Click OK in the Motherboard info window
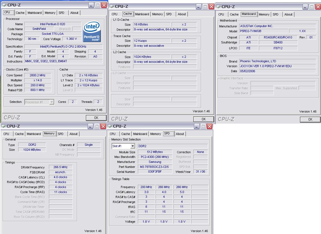This screenshot has height=234, width=321. point(310,119)
